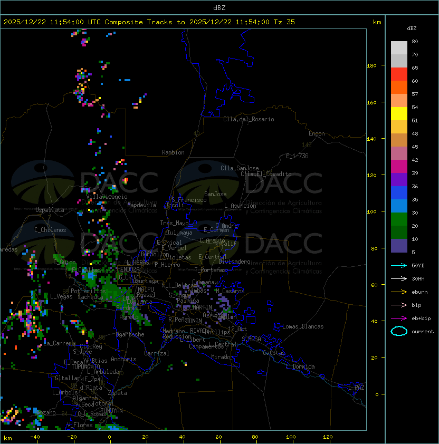Click the yellow eburn arrow icon
The height and width of the screenshot is (444, 439).
399,292
